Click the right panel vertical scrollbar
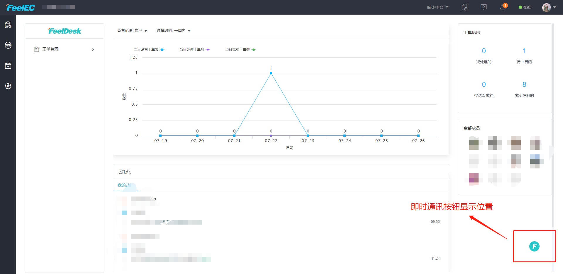This screenshot has width=563, height=274. click(x=553, y=126)
